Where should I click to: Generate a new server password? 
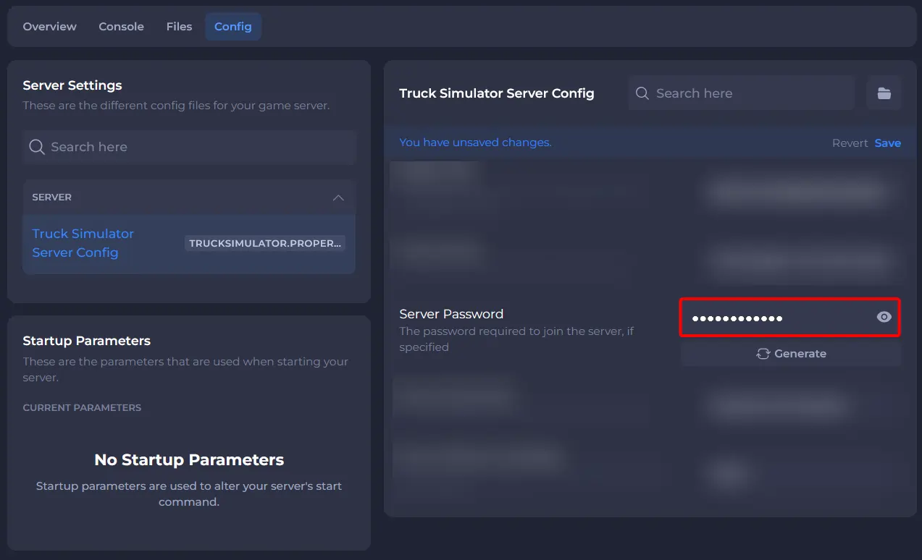click(x=791, y=354)
